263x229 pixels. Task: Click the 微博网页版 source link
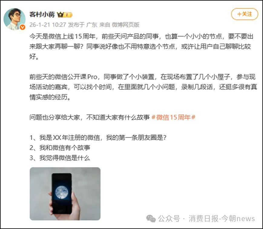click(x=126, y=25)
